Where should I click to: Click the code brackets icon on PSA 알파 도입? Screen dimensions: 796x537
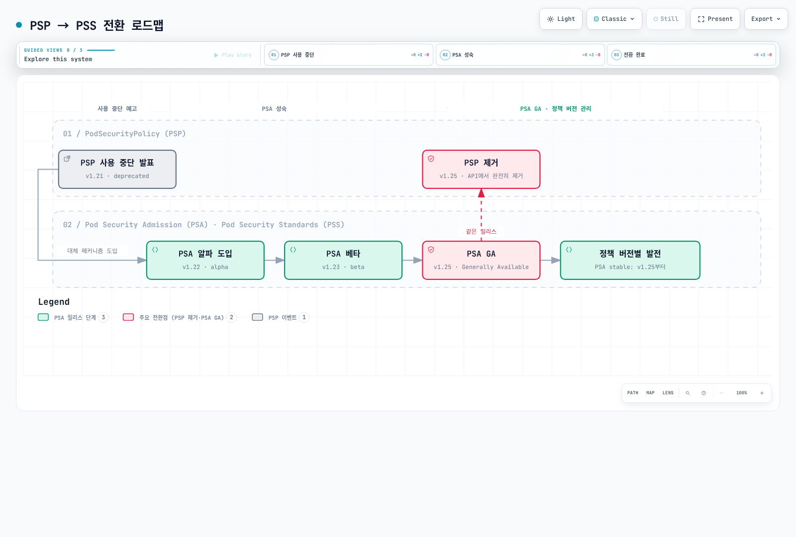tap(155, 250)
